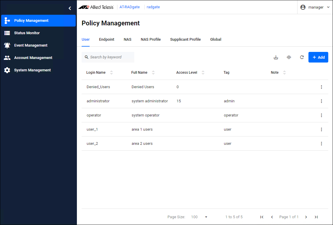Open the radgate link in the header
Viewport: 333px width, 225px height.
click(x=153, y=7)
